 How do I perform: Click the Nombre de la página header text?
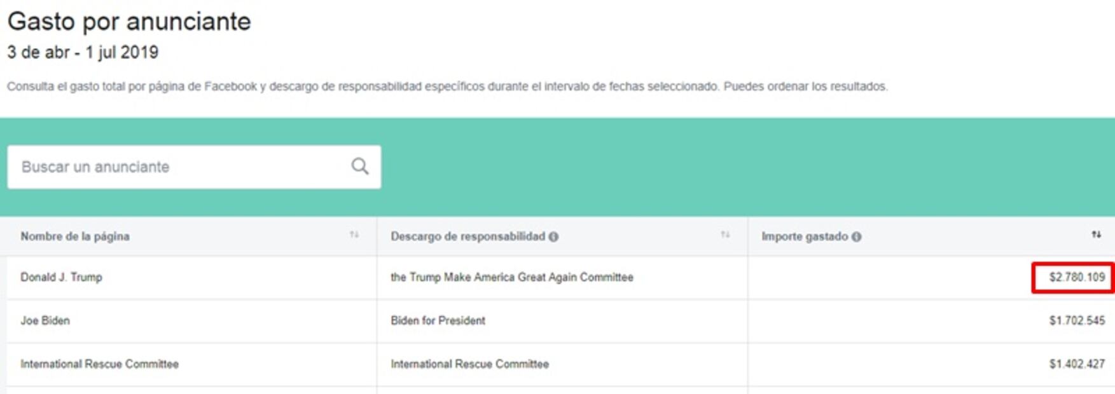point(75,236)
